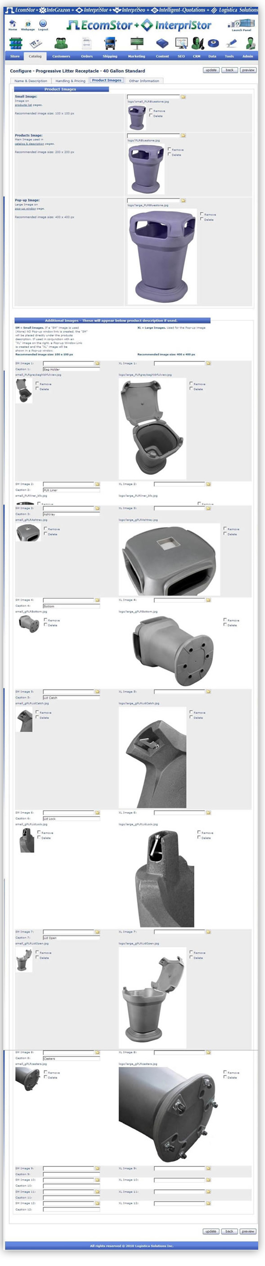Click the XL Image 1 folder icon
Image resolution: width=265 pixels, height=1266 pixels.
tap(208, 363)
